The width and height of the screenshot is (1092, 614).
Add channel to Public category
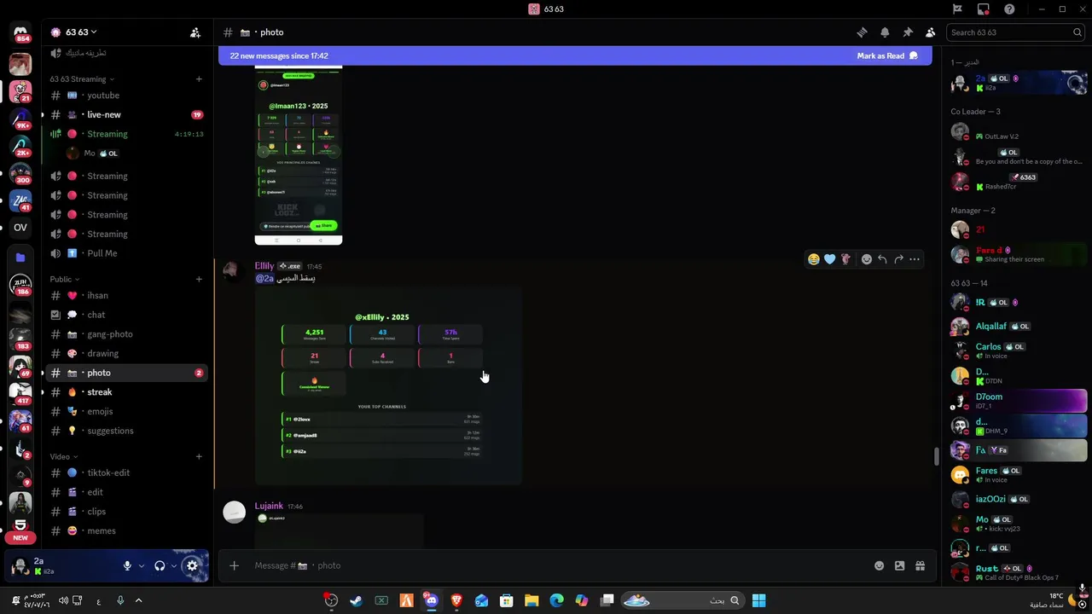199,279
